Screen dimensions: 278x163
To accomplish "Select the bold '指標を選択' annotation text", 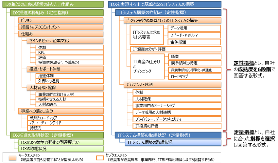I will click(263, 138).
